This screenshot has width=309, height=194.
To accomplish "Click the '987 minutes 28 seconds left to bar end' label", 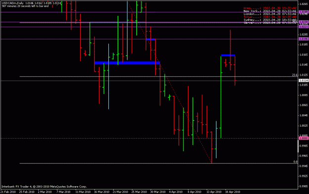I will (25, 6).
